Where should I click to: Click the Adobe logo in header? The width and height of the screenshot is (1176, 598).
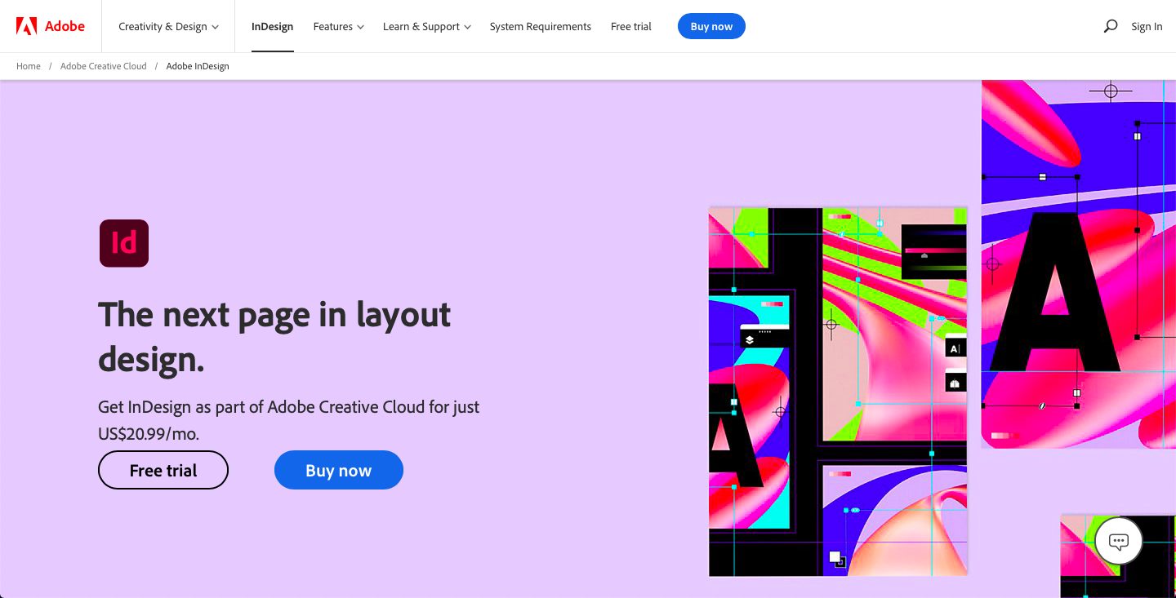[x=51, y=26]
